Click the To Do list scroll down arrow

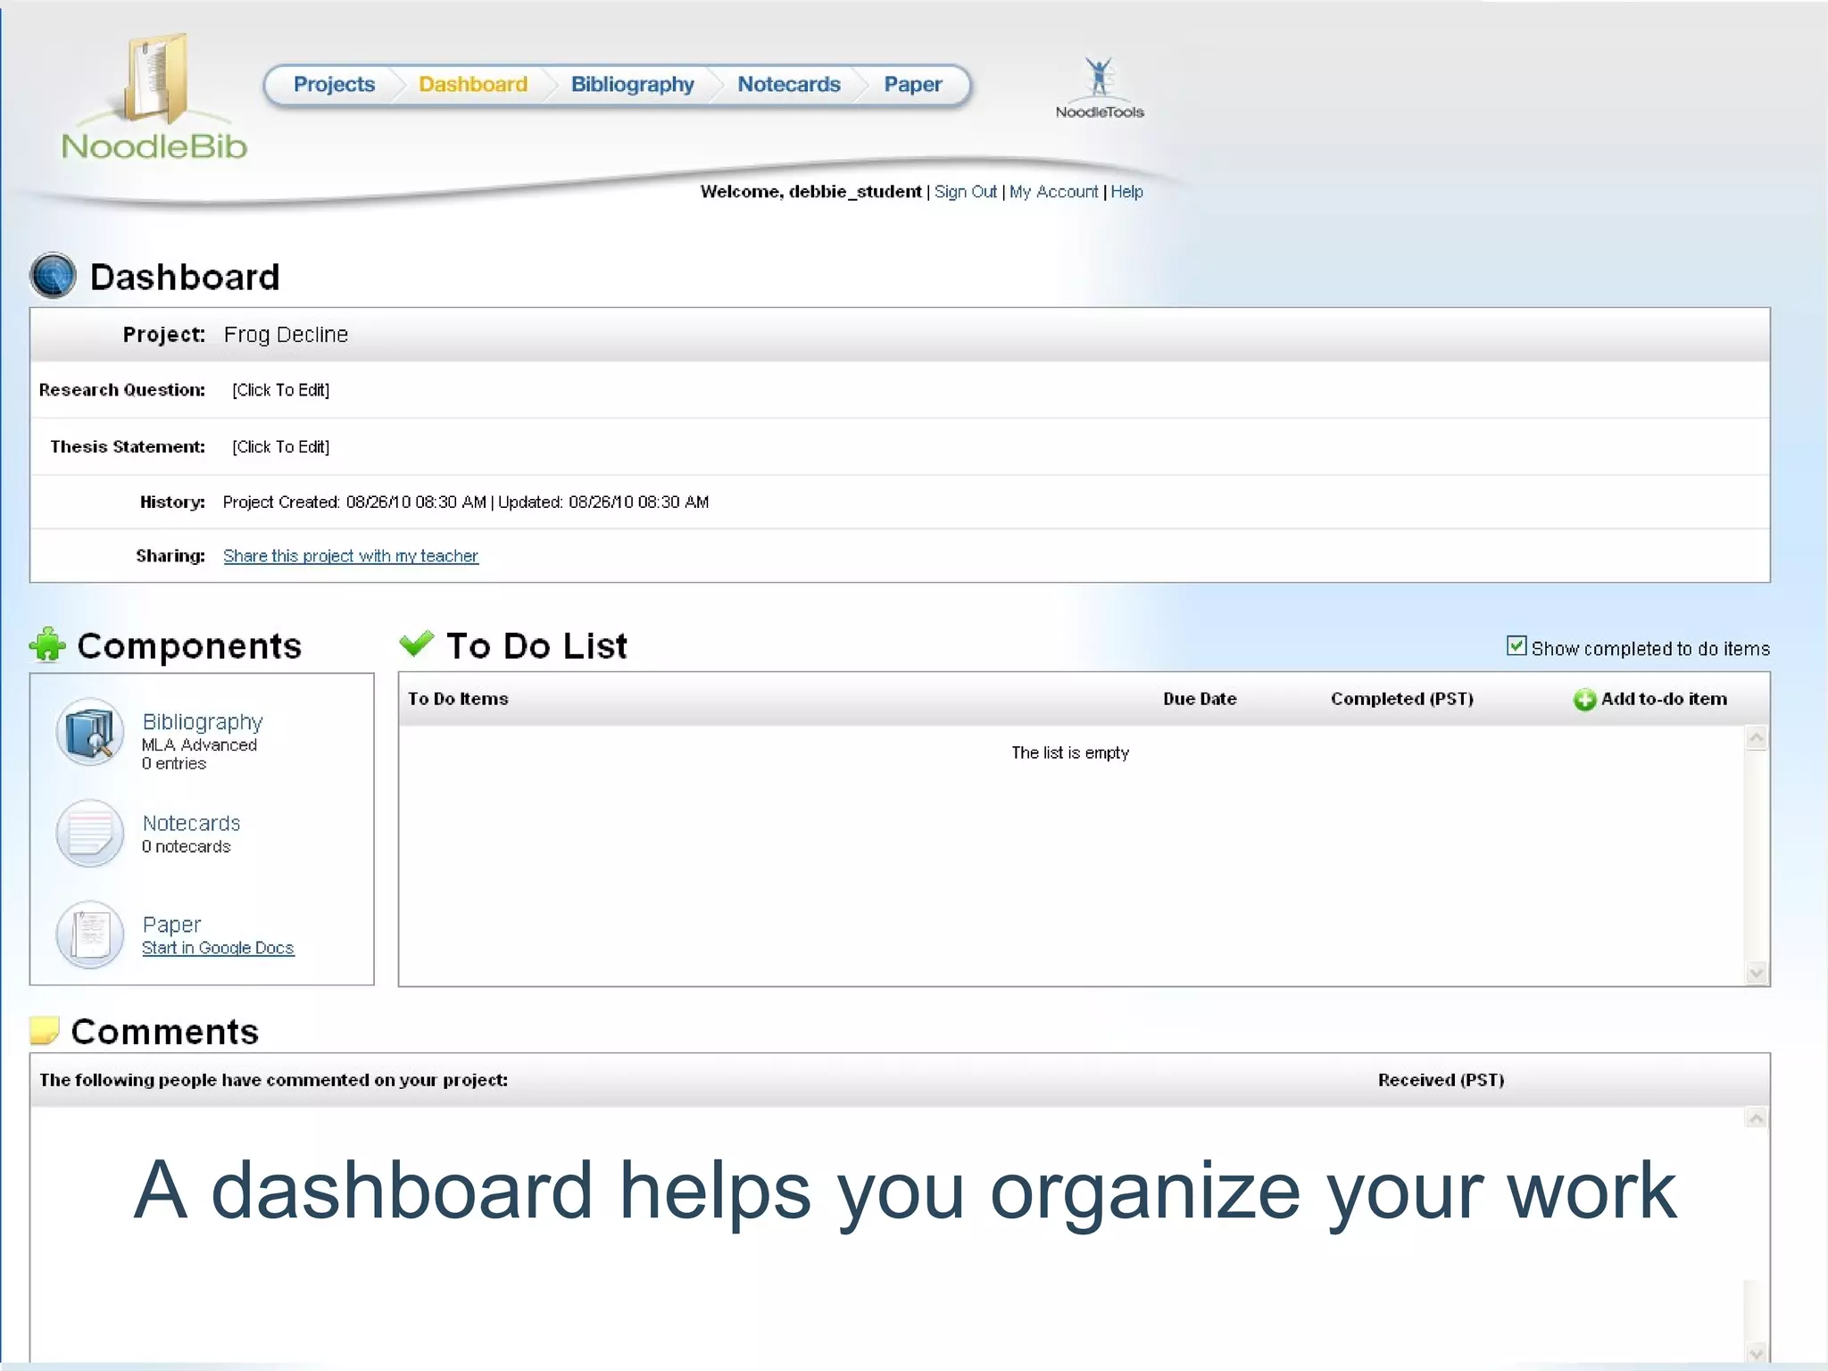point(1757,973)
